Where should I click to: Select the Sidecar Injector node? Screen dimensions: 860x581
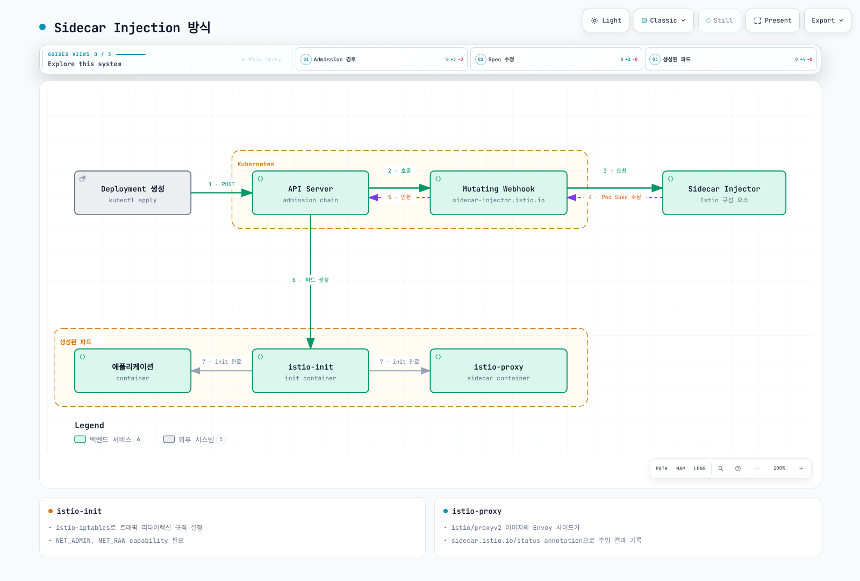coord(724,193)
